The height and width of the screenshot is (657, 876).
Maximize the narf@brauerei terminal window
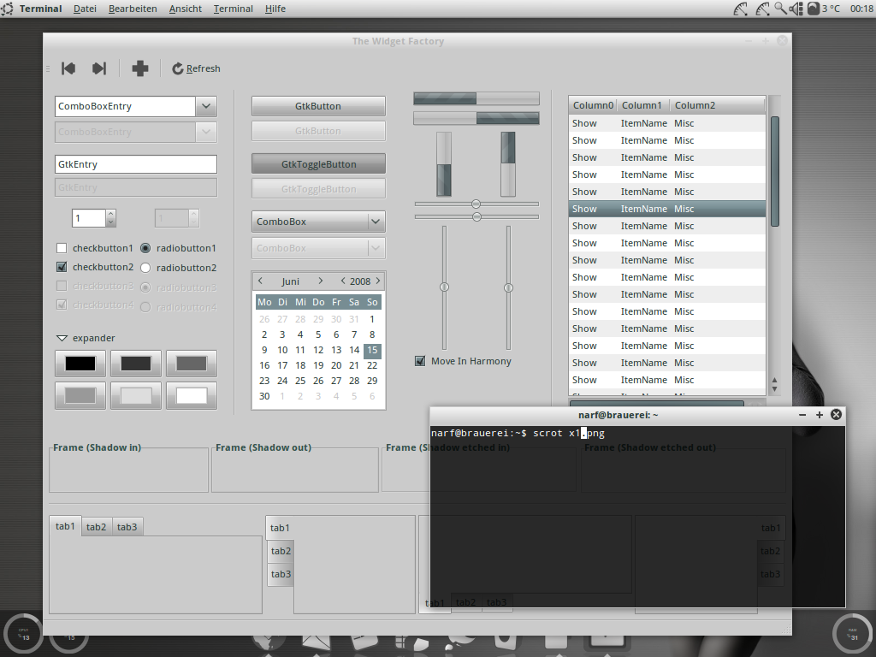tap(819, 415)
